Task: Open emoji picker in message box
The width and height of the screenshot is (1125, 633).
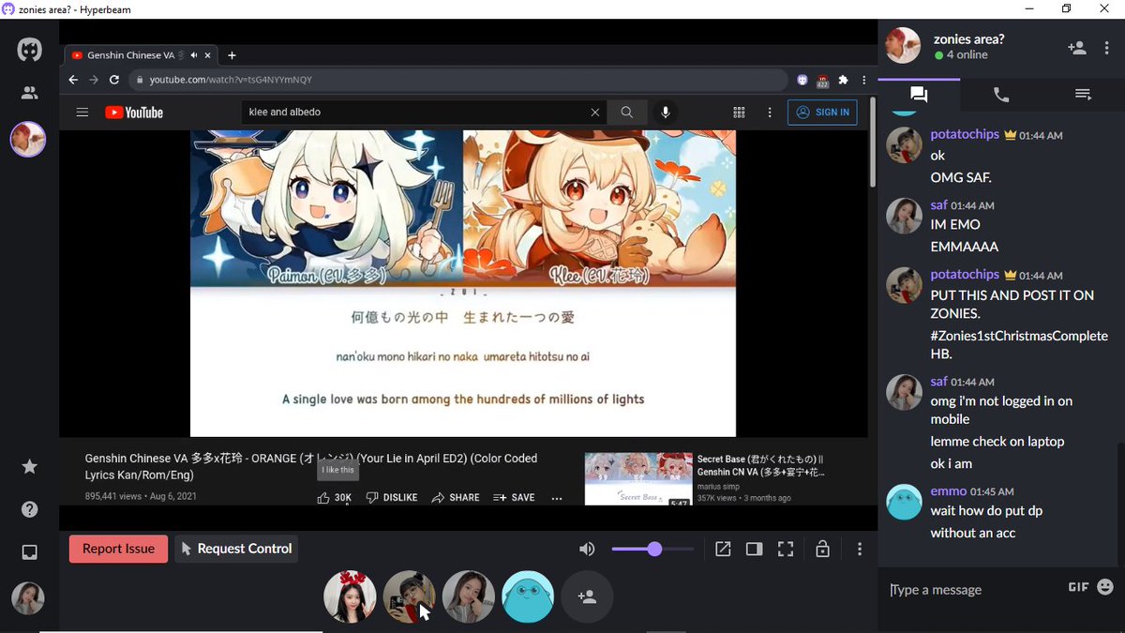Action: [1105, 587]
